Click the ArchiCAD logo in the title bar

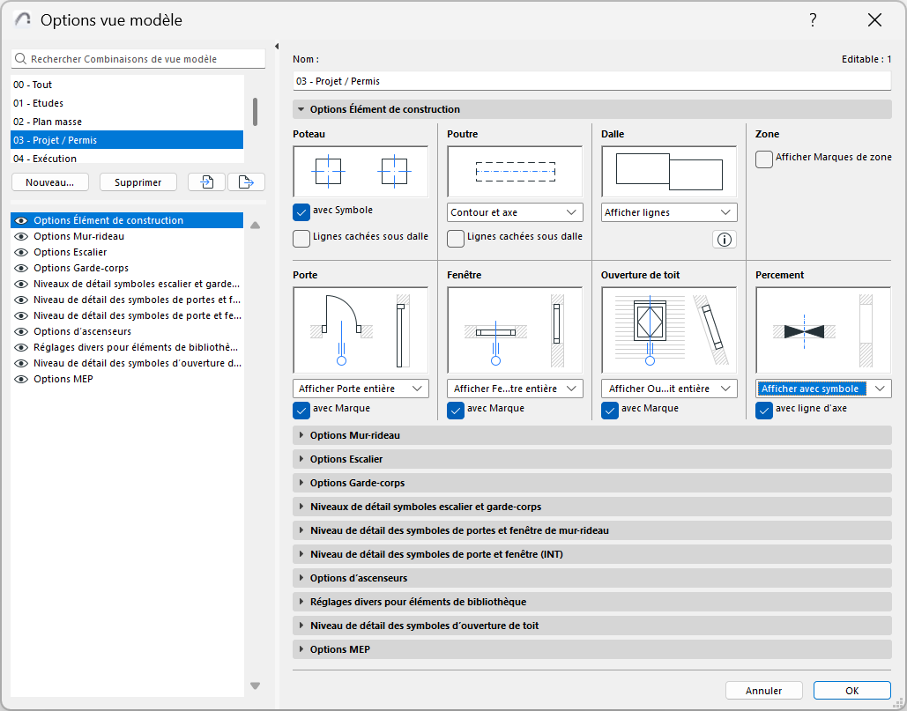pyautogui.click(x=21, y=19)
